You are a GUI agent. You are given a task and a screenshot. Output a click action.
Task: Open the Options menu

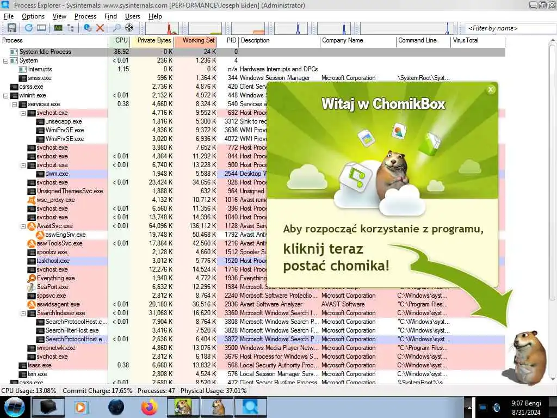pyautogui.click(x=33, y=16)
